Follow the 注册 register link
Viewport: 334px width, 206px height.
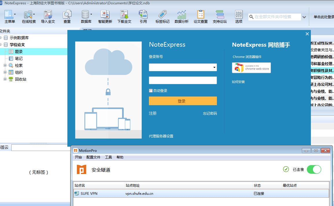152,113
